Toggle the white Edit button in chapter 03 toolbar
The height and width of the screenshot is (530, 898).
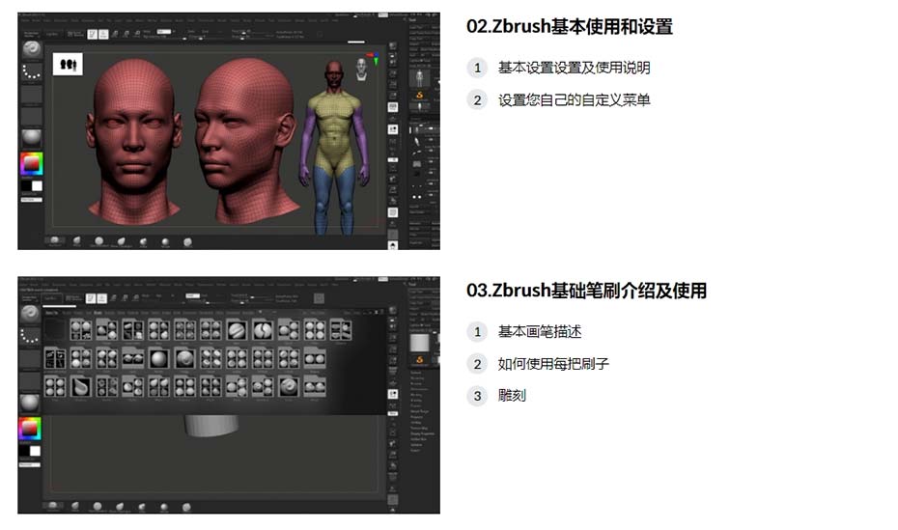91,298
